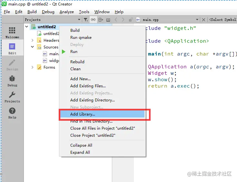Viewport: 237px width, 182px height.
Task: Select the Sources tree row
Action: point(48,47)
